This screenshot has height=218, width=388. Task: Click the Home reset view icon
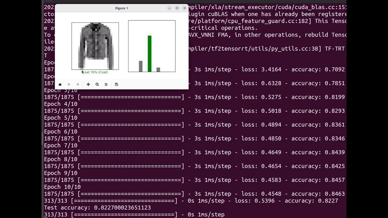pos(60,84)
